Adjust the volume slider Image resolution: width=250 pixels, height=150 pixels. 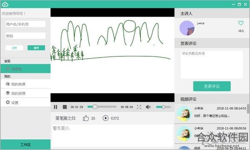(x=163, y=107)
